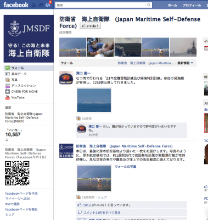Screen dimensions: 208x220
Task: Open JMSDF page name on second post
Action: click(124, 146)
